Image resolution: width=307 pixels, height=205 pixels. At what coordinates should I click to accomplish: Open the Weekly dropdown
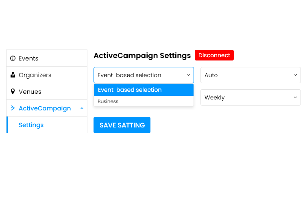[250, 97]
